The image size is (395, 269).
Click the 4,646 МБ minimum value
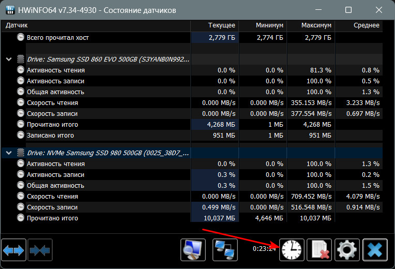269,218
